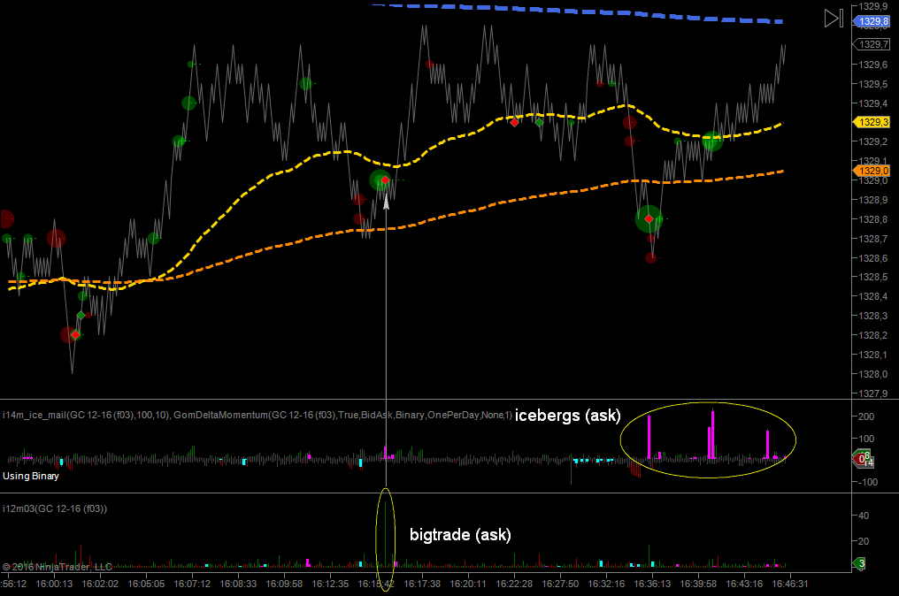899x596 pixels.
Task: Click the white up-arrow drawing marker
Action: tap(386, 202)
